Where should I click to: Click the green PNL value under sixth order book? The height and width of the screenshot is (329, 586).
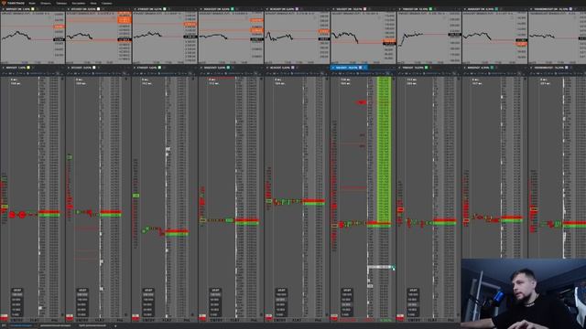[385, 320]
